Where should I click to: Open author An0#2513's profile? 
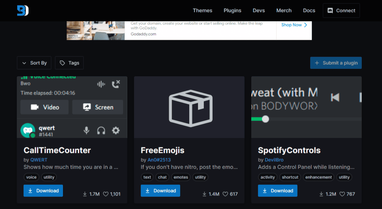[159, 160]
